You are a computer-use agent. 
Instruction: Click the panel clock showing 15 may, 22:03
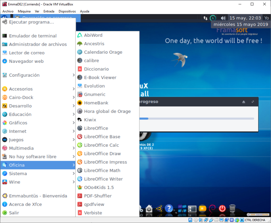click(245, 18)
